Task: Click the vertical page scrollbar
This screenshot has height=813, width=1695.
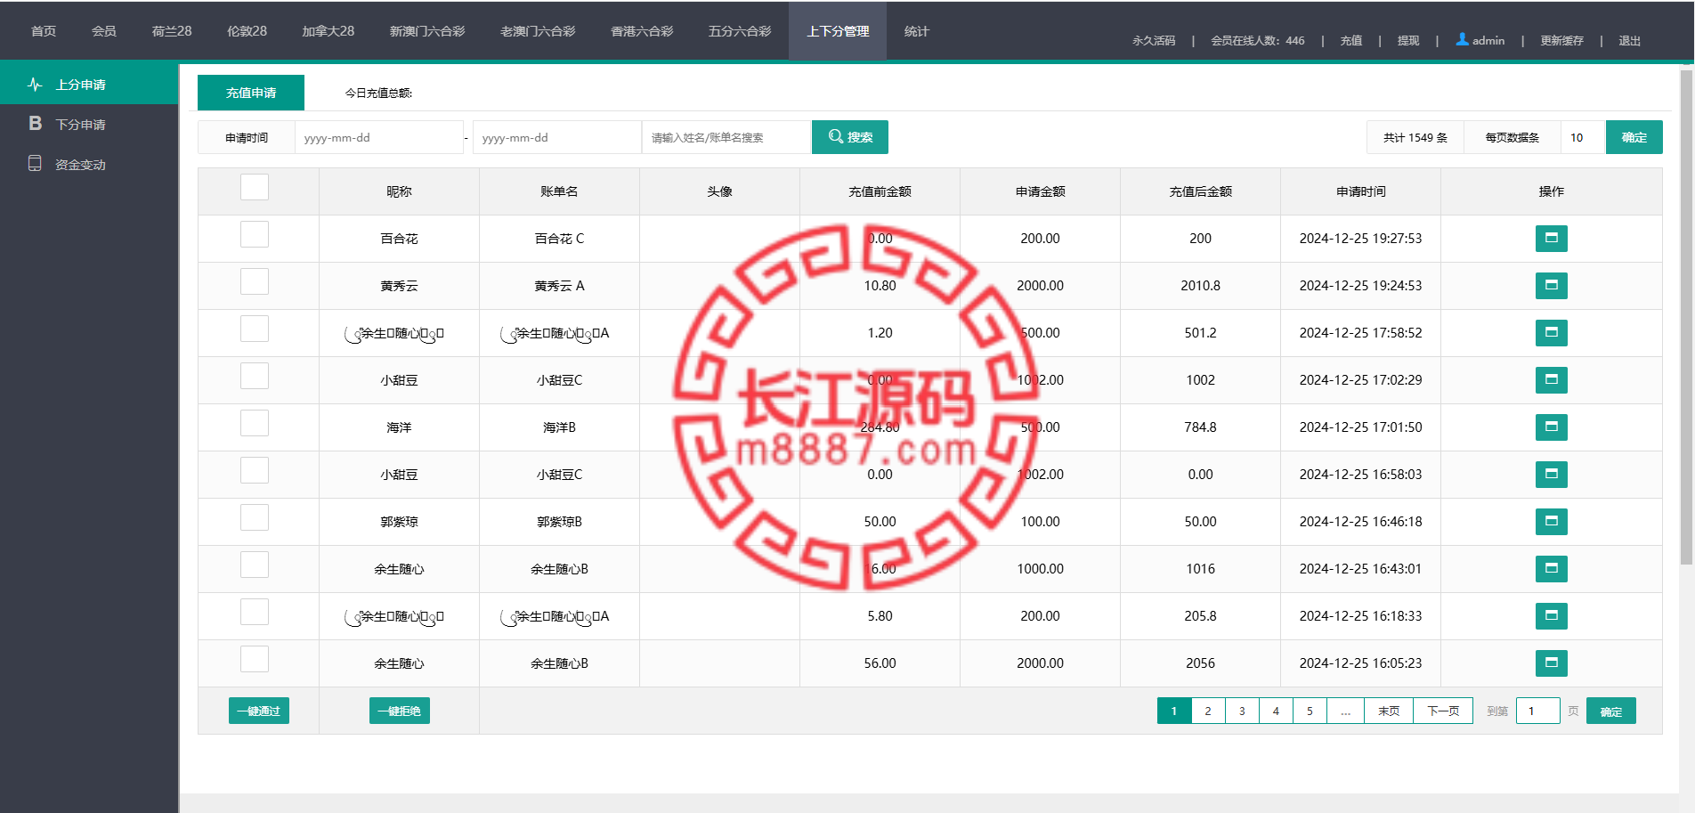Action: [x=1686, y=316]
